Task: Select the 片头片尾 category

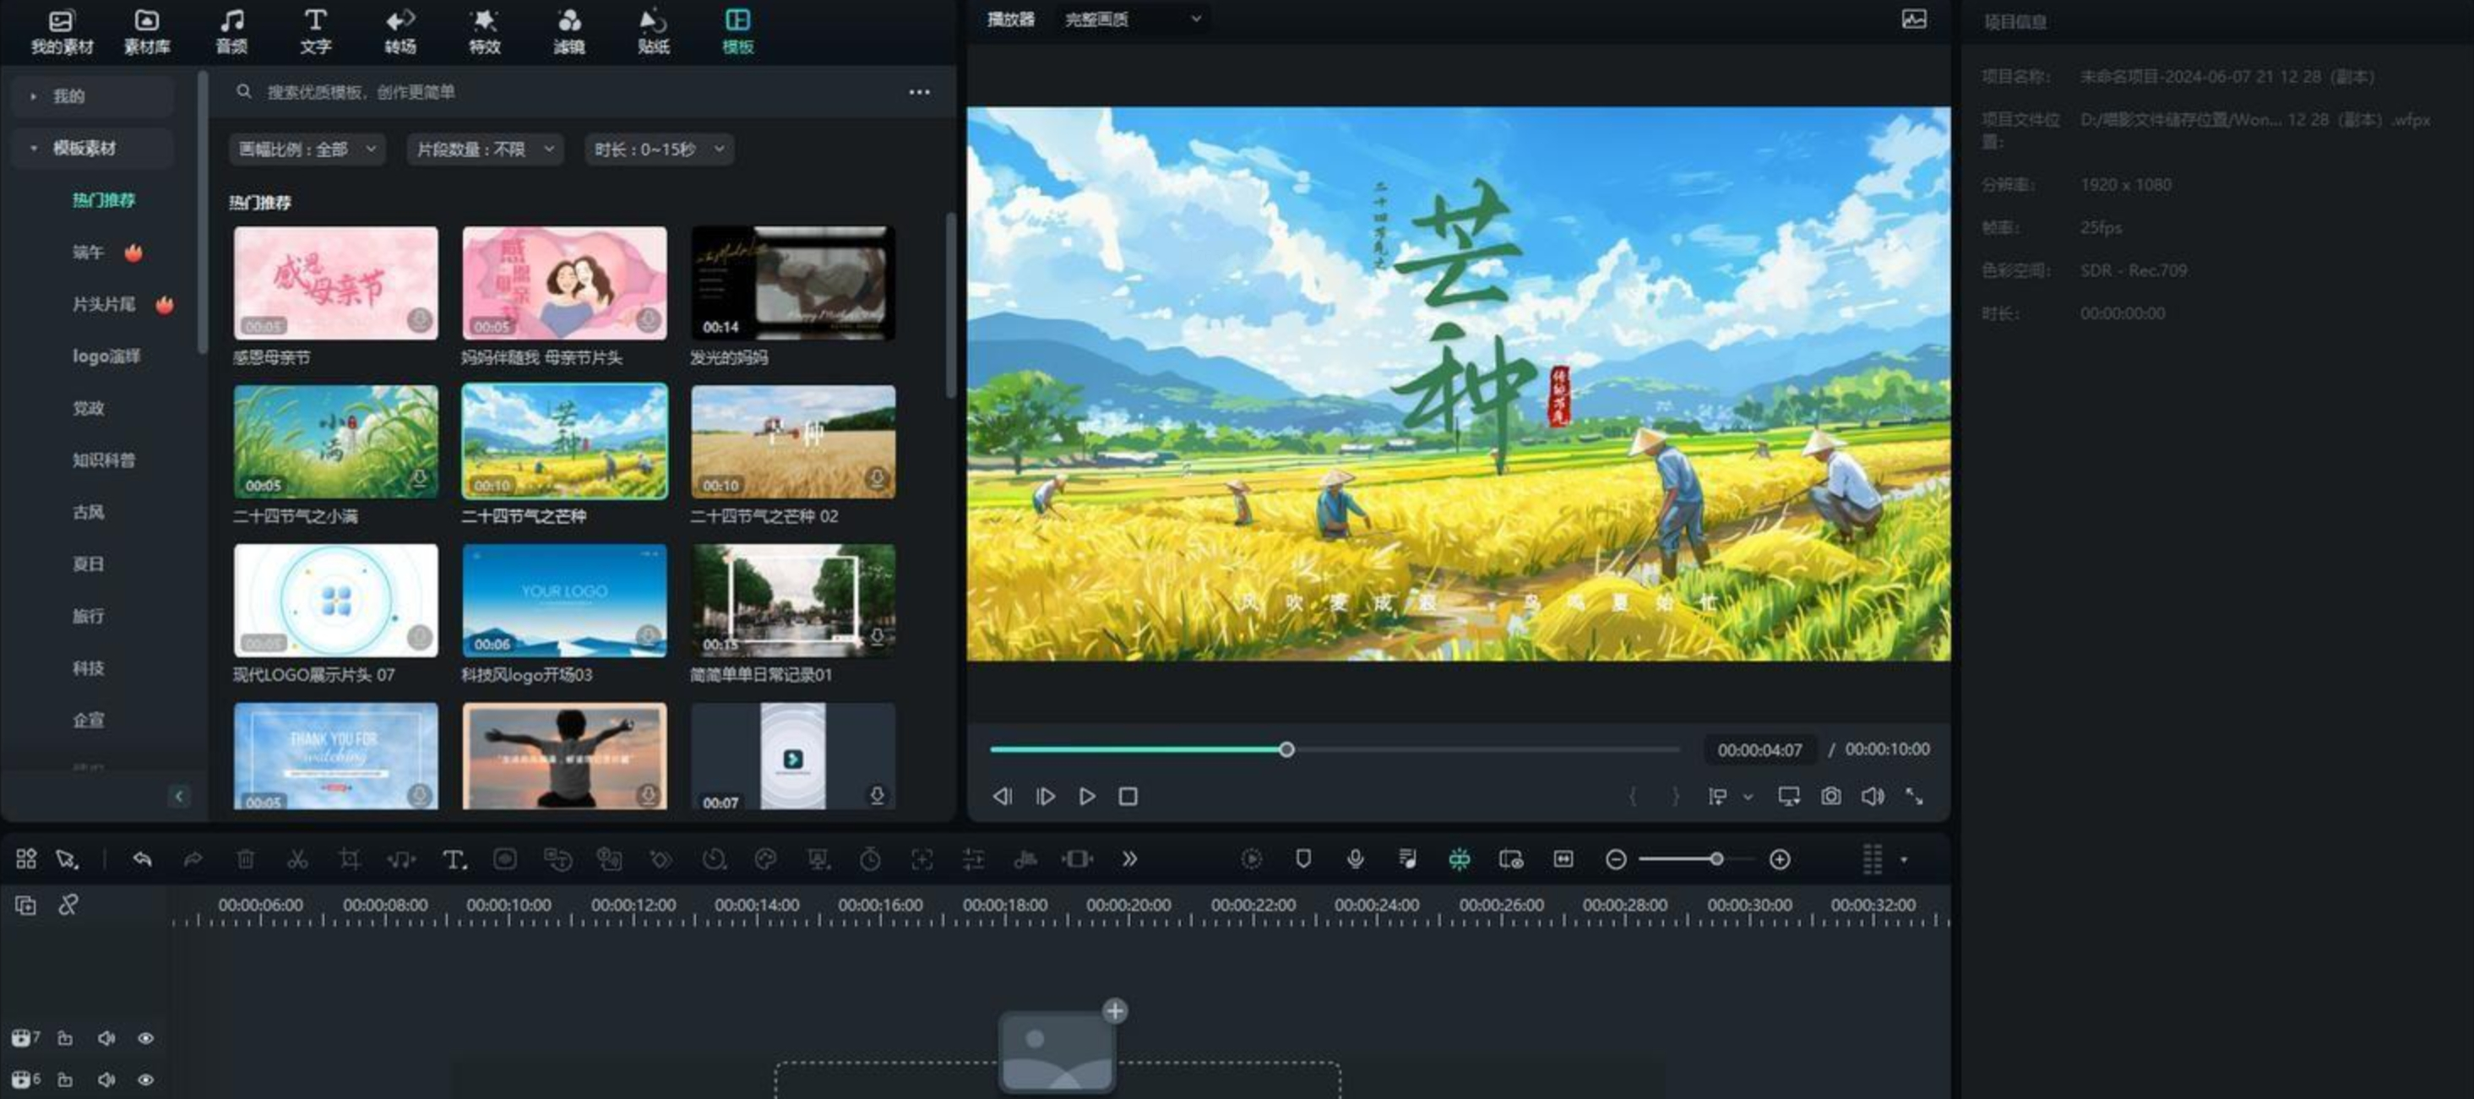Action: (104, 303)
